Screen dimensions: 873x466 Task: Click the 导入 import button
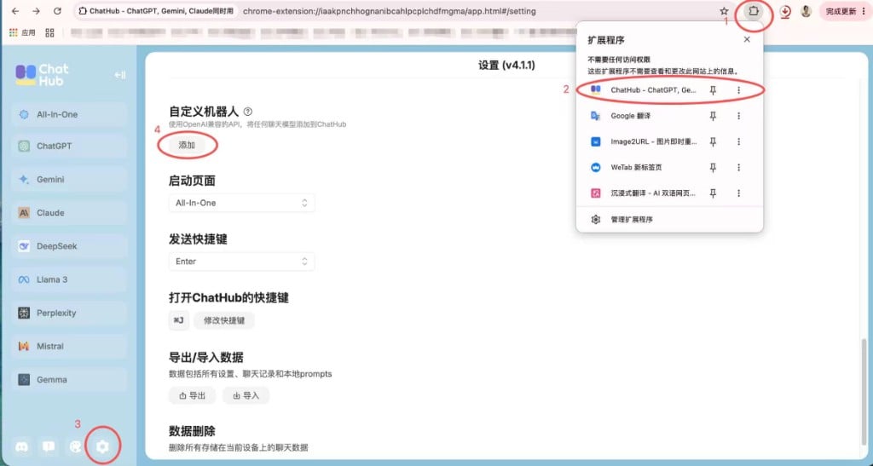click(246, 395)
